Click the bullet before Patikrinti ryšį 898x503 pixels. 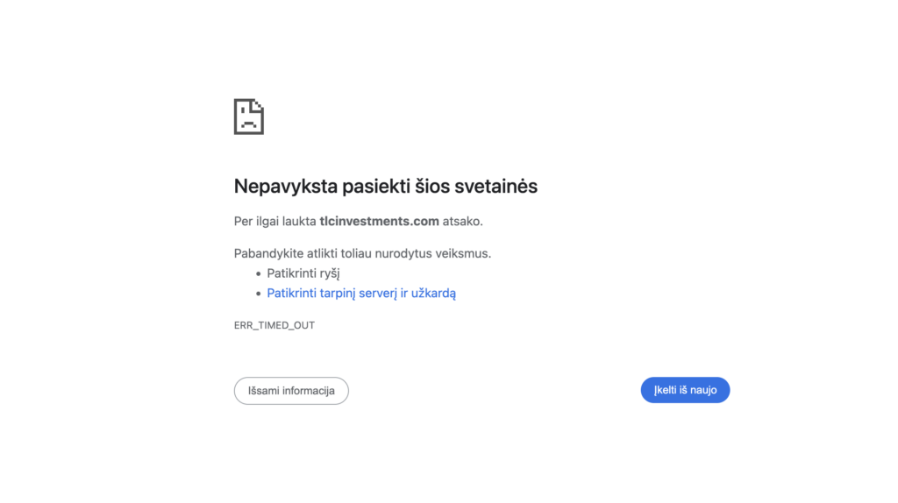click(x=258, y=273)
